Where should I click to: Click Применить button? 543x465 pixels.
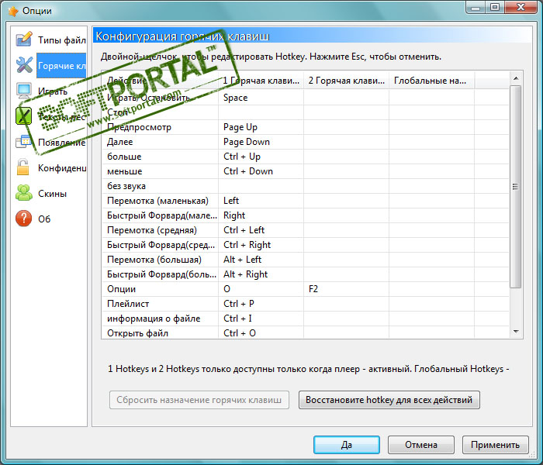pyautogui.click(x=496, y=445)
